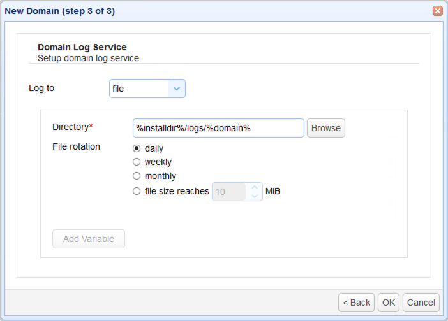Expand the Log to dropdown arrow
This screenshot has height=321, width=448.
(177, 89)
